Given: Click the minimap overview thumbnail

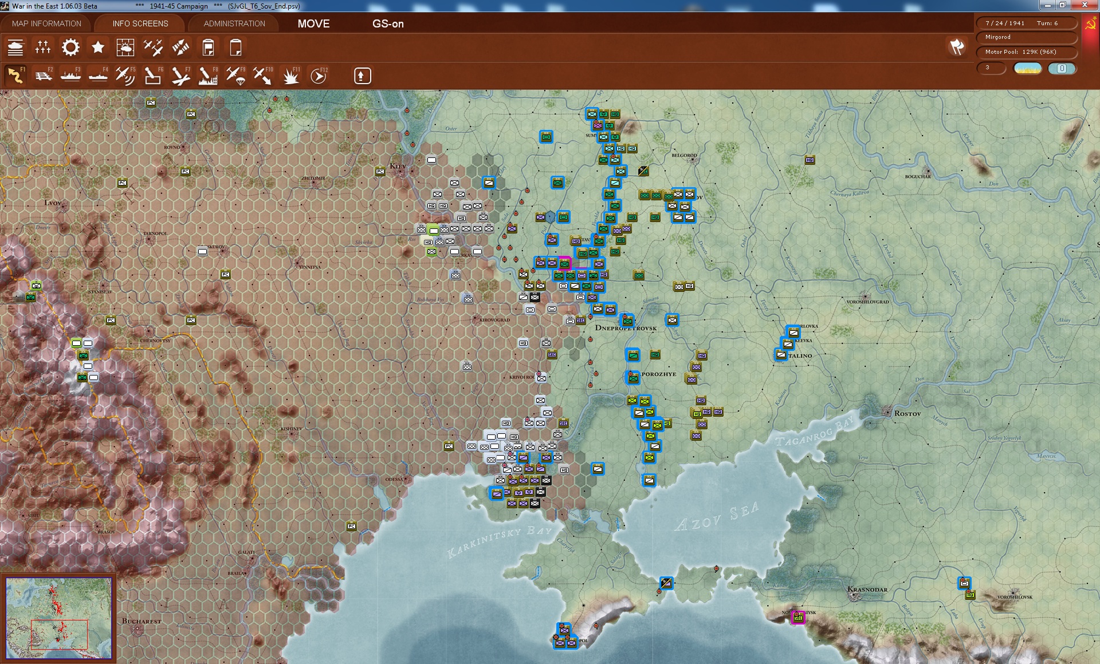Looking at the screenshot, I should point(58,618).
